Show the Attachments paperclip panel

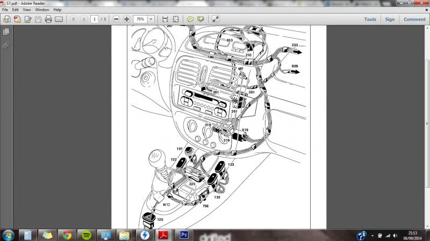tap(6, 45)
